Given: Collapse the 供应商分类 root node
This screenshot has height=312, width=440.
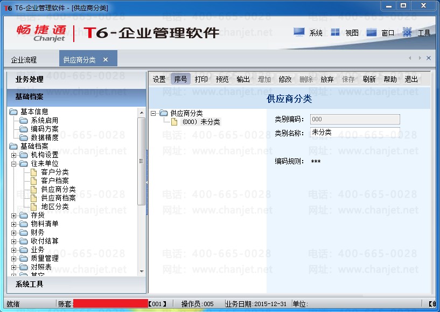Looking at the screenshot, I should [x=153, y=114].
